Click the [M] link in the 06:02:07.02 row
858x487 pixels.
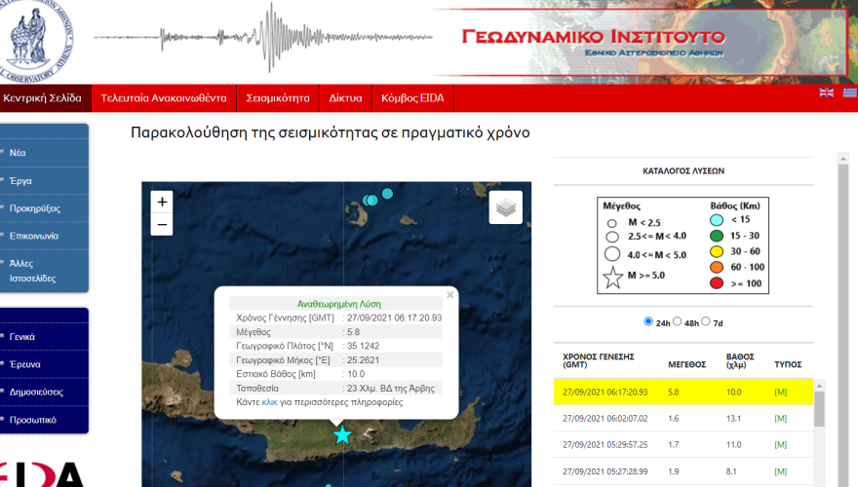click(781, 418)
